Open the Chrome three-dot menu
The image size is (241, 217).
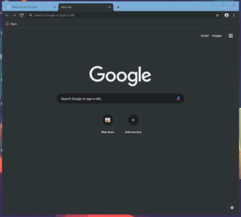[234, 15]
